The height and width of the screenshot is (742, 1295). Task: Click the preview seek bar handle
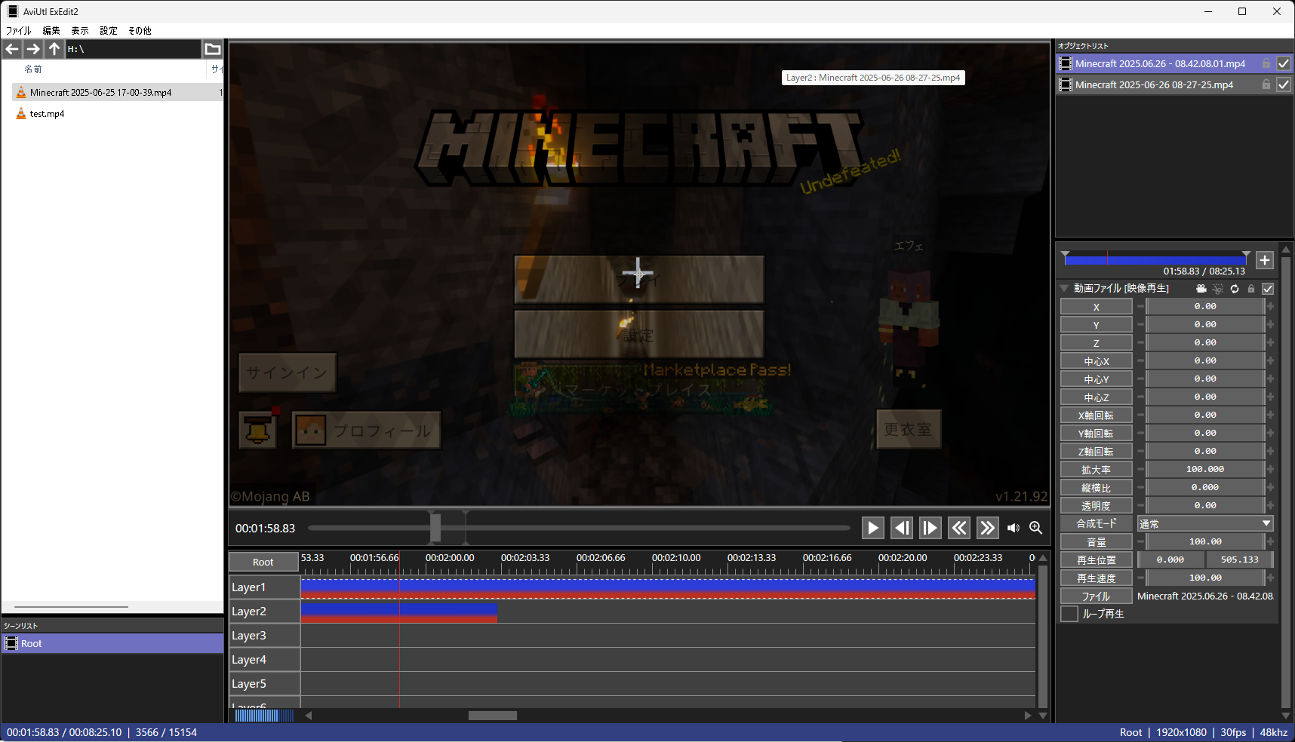coord(435,528)
